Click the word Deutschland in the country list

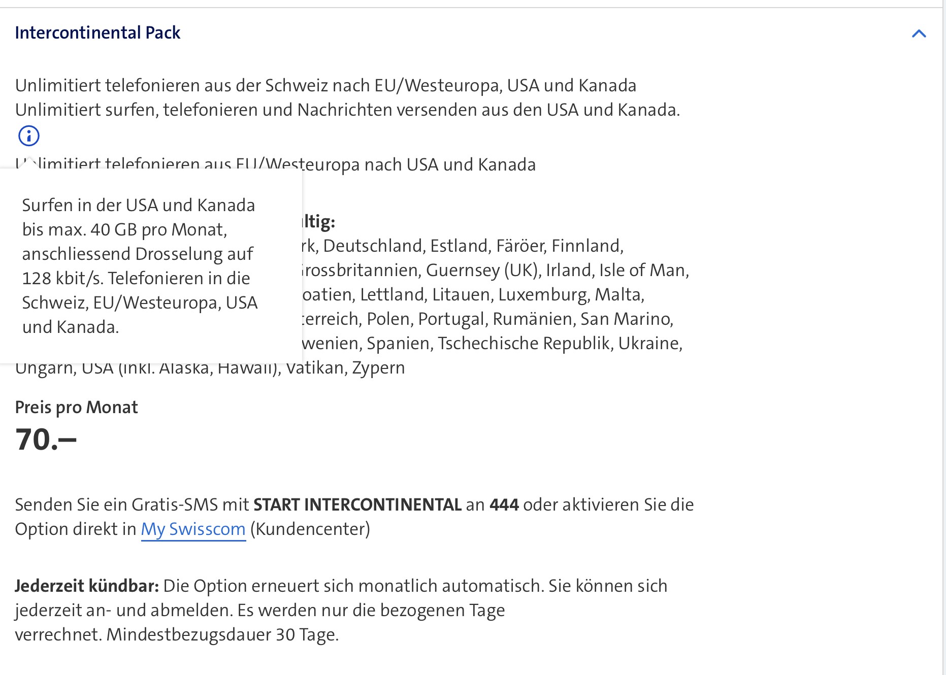pyautogui.click(x=373, y=246)
